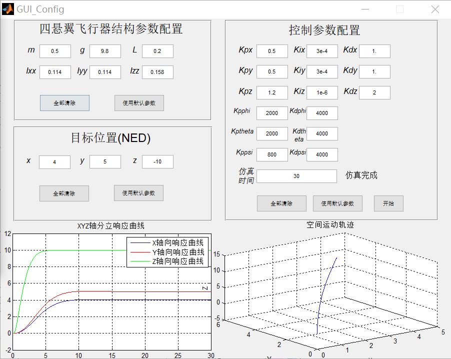Click 使用默认参数 in the structure parameter section

click(x=138, y=103)
